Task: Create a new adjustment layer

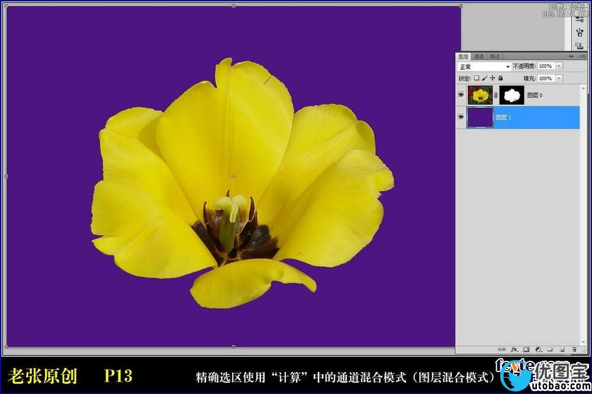Action: click(538, 350)
